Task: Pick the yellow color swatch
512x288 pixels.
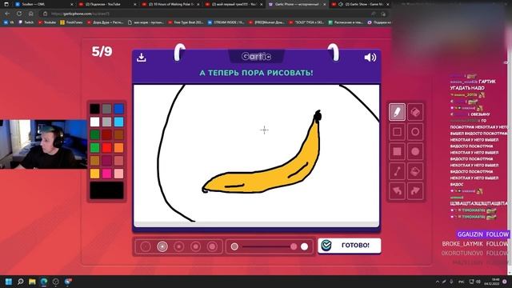Action: tap(94, 174)
